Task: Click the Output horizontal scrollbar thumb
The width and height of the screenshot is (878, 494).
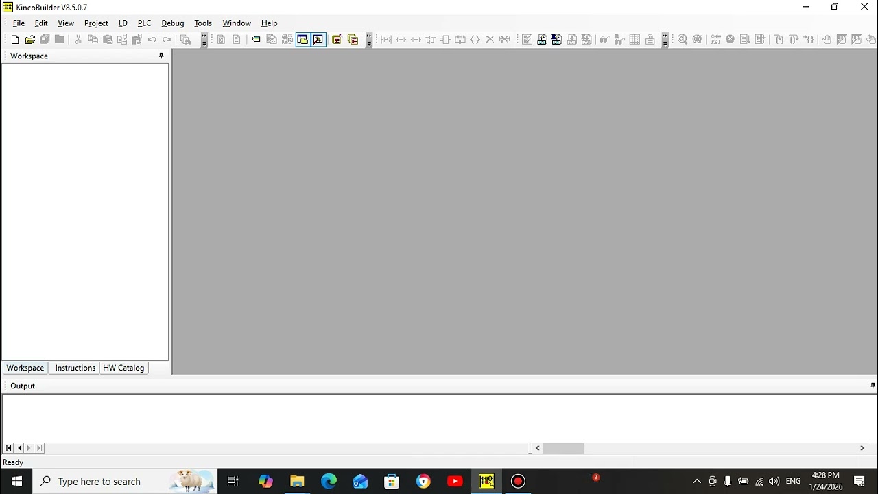Action: click(563, 448)
